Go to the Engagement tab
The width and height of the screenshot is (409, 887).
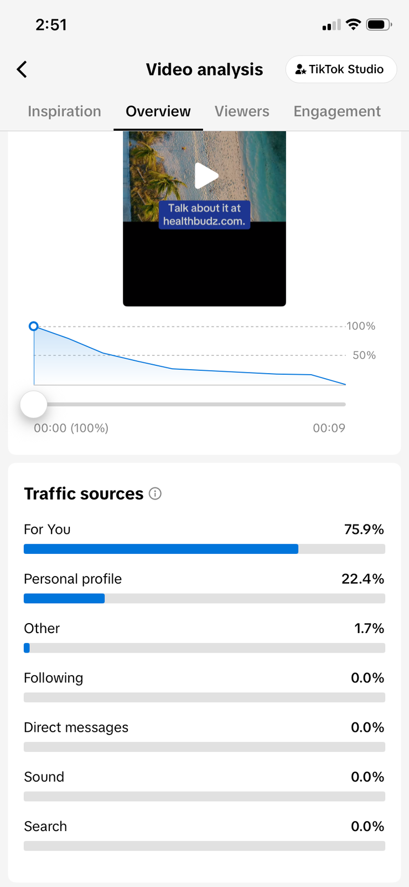(337, 111)
